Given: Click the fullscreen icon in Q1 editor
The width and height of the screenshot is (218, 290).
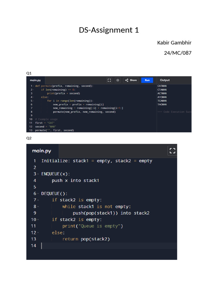Looking at the screenshot, I should pyautogui.click(x=109, y=80).
